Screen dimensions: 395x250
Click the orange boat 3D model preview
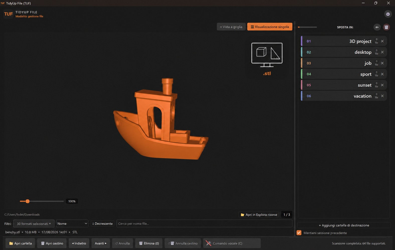161,119
